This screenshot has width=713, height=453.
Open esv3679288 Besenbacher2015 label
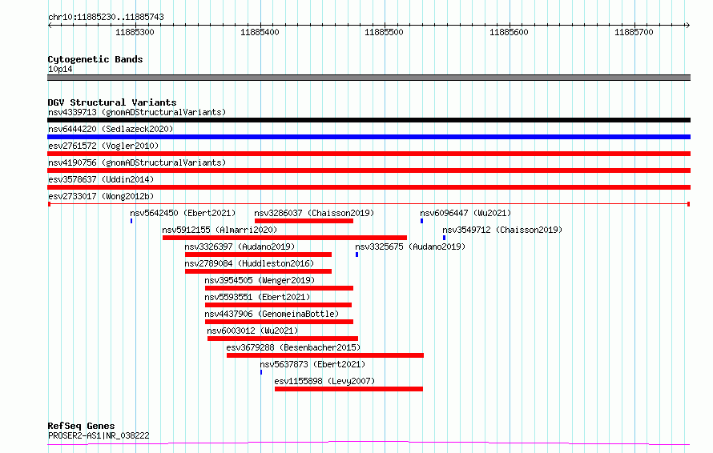tap(293, 347)
